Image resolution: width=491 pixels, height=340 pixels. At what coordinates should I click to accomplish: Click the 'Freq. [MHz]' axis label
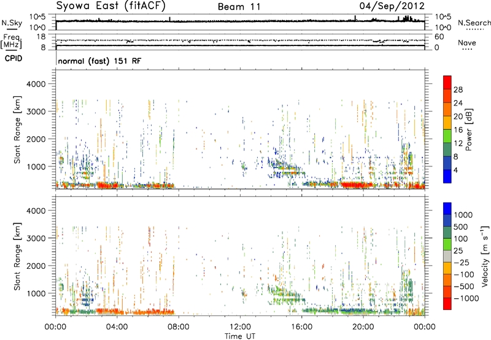click(x=11, y=41)
